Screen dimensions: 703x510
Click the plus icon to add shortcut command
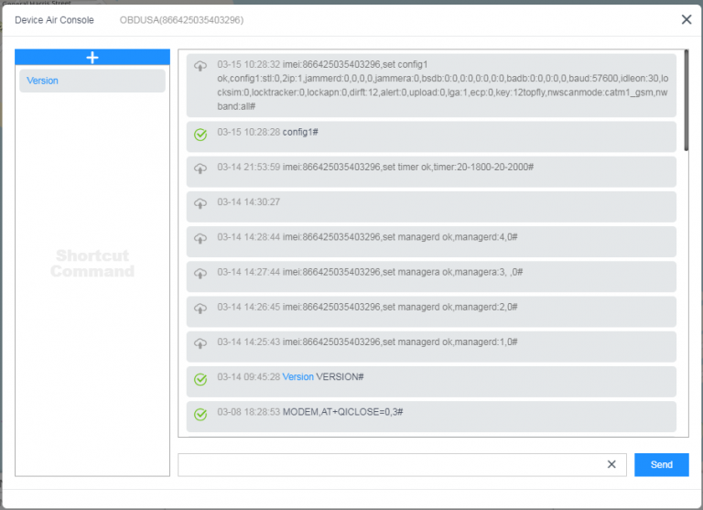pyautogui.click(x=92, y=58)
